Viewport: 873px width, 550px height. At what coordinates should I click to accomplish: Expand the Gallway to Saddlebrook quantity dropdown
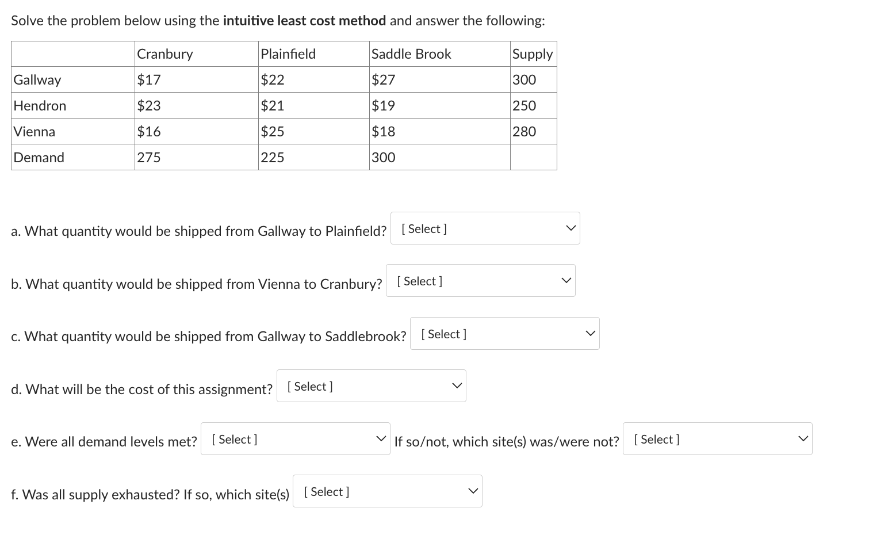tap(504, 334)
